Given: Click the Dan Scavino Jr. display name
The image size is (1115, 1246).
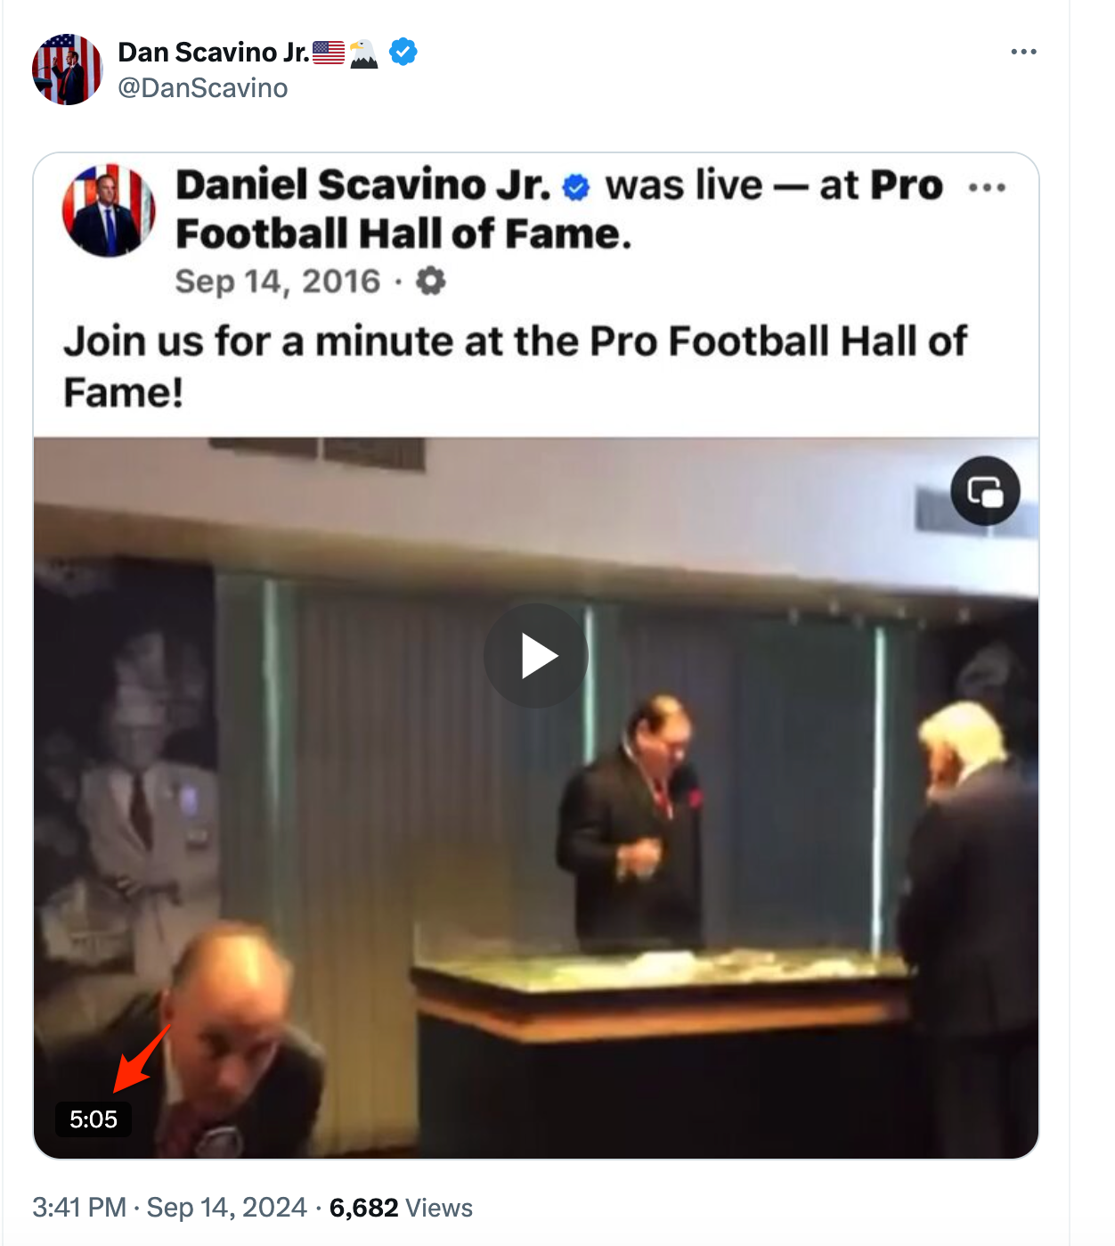Looking at the screenshot, I should coord(214,53).
